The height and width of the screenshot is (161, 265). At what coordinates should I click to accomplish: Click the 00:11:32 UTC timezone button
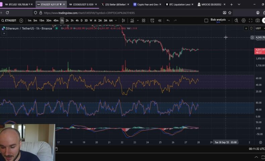pyautogui.click(x=257, y=148)
